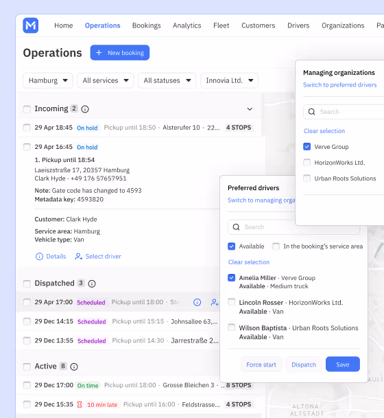This screenshot has width=384, height=418.
Task: Click search icon in Managing organizations panel
Action: click(311, 112)
